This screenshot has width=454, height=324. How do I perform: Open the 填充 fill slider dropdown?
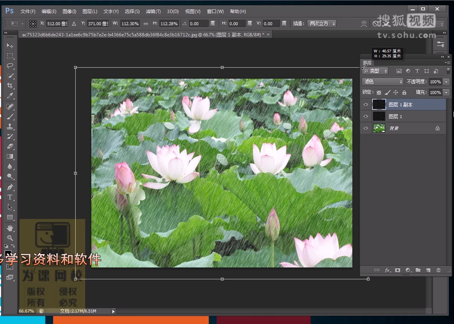pos(446,92)
